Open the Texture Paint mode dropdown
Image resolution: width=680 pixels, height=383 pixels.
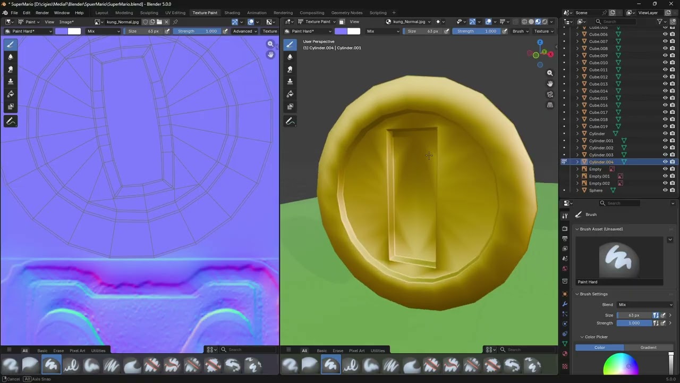tap(317, 22)
